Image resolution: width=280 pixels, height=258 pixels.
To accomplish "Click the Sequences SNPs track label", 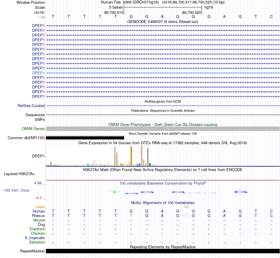I will pos(35,117).
